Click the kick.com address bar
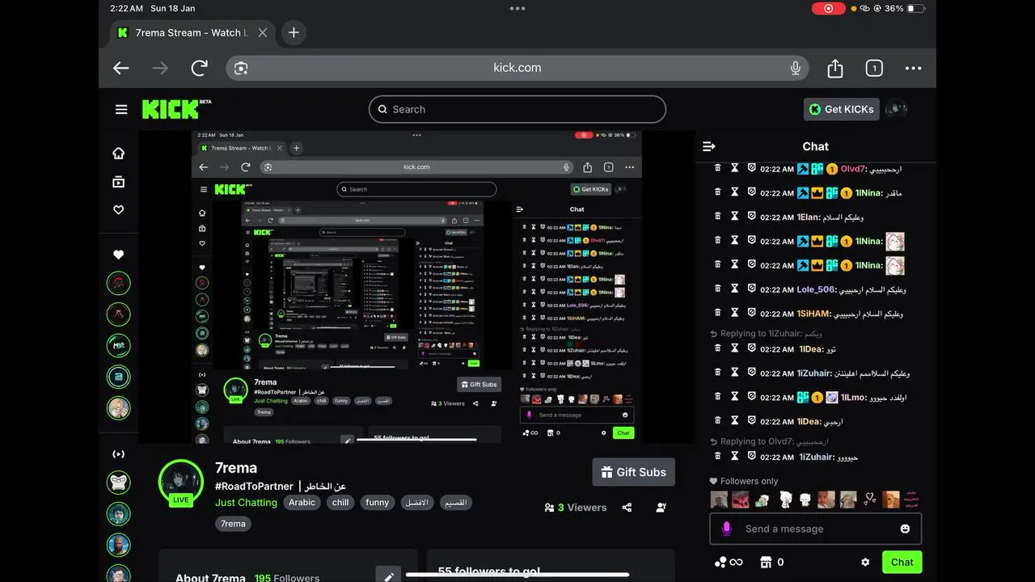 tap(517, 68)
